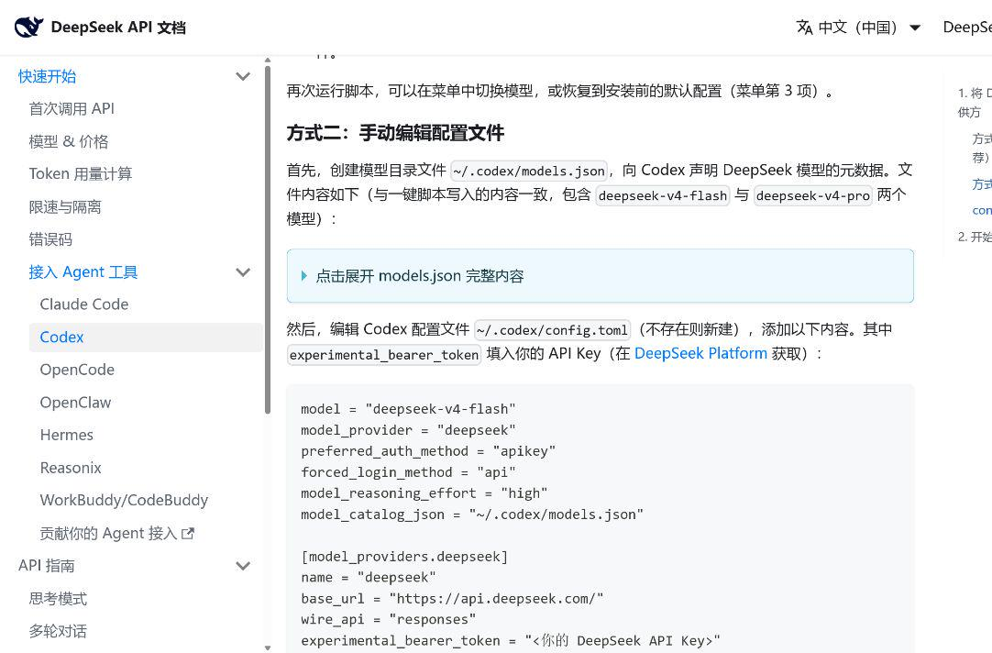Expand 点击展开 models.json 完整内容 details
This screenshot has height=653, width=992.
[600, 276]
